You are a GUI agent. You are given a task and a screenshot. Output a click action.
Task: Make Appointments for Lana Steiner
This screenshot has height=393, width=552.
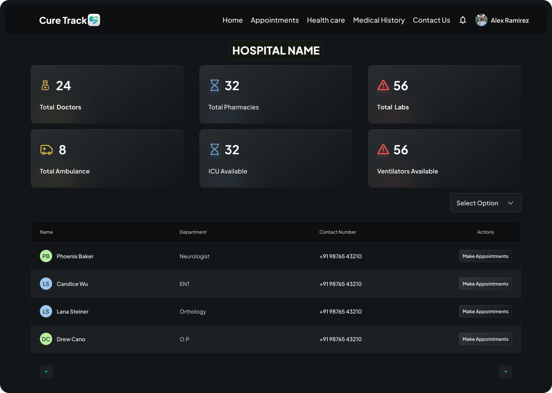(486, 311)
